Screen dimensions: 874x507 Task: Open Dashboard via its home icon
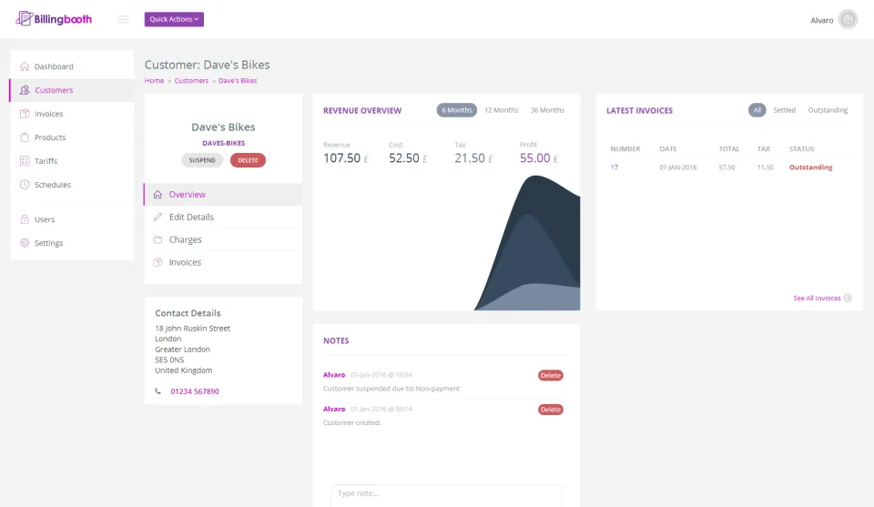[x=25, y=66]
